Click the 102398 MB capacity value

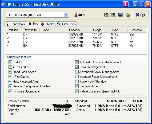(x=75, y=34)
